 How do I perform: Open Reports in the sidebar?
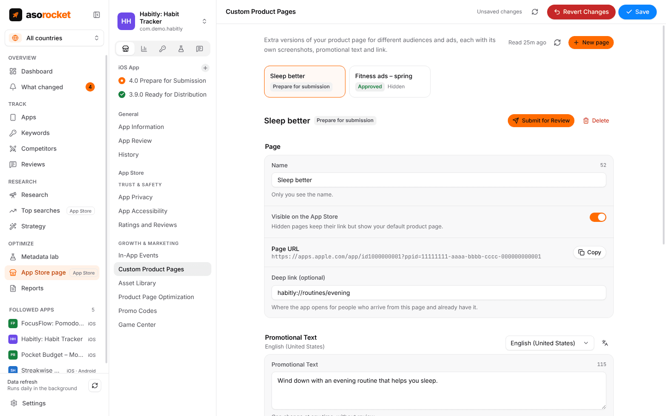(x=52, y=288)
